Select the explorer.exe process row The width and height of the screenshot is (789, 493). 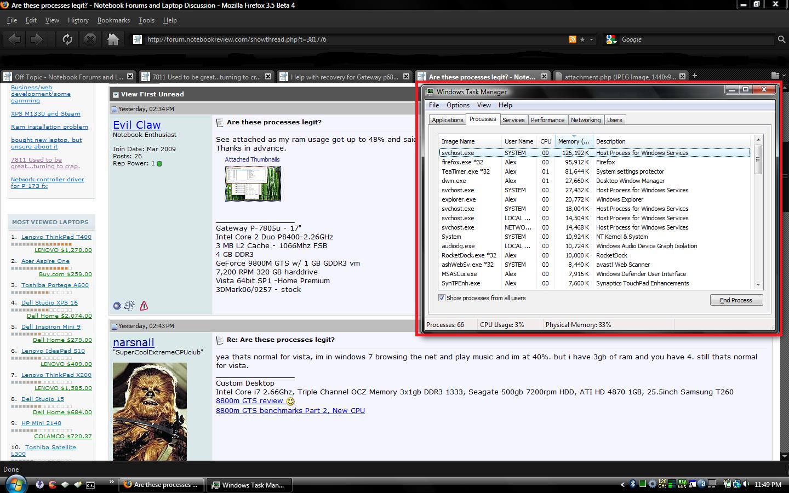coord(594,199)
